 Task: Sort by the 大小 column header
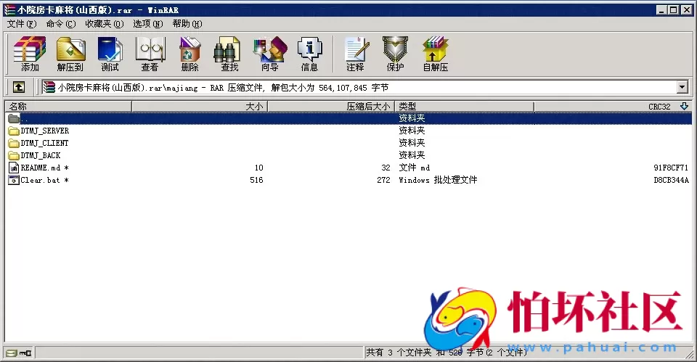200,106
